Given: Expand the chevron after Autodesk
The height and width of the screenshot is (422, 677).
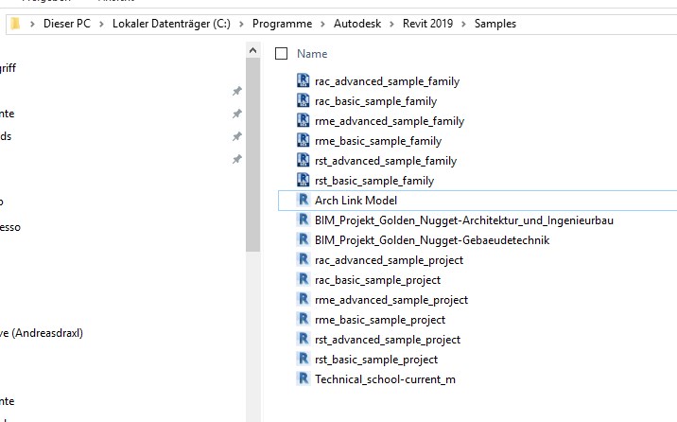Looking at the screenshot, I should pyautogui.click(x=391, y=24).
